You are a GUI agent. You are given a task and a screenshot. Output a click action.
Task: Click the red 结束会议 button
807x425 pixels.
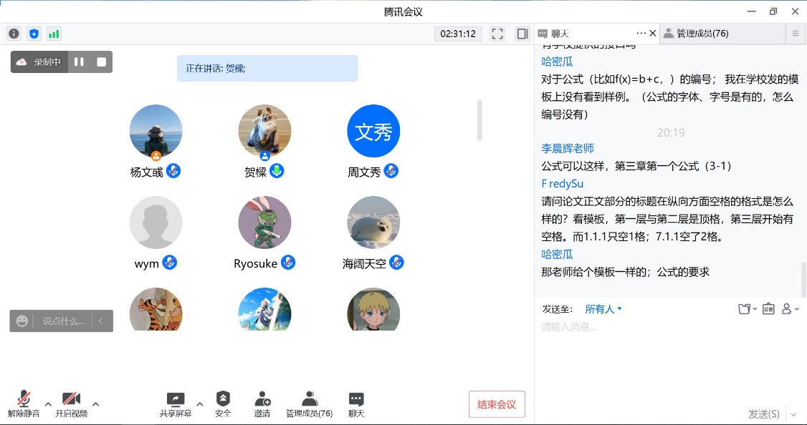[497, 404]
